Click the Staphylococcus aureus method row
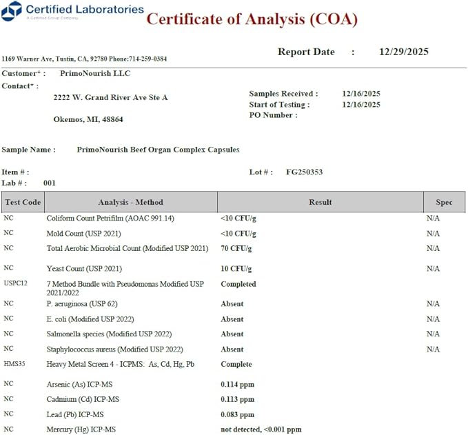 coord(114,350)
